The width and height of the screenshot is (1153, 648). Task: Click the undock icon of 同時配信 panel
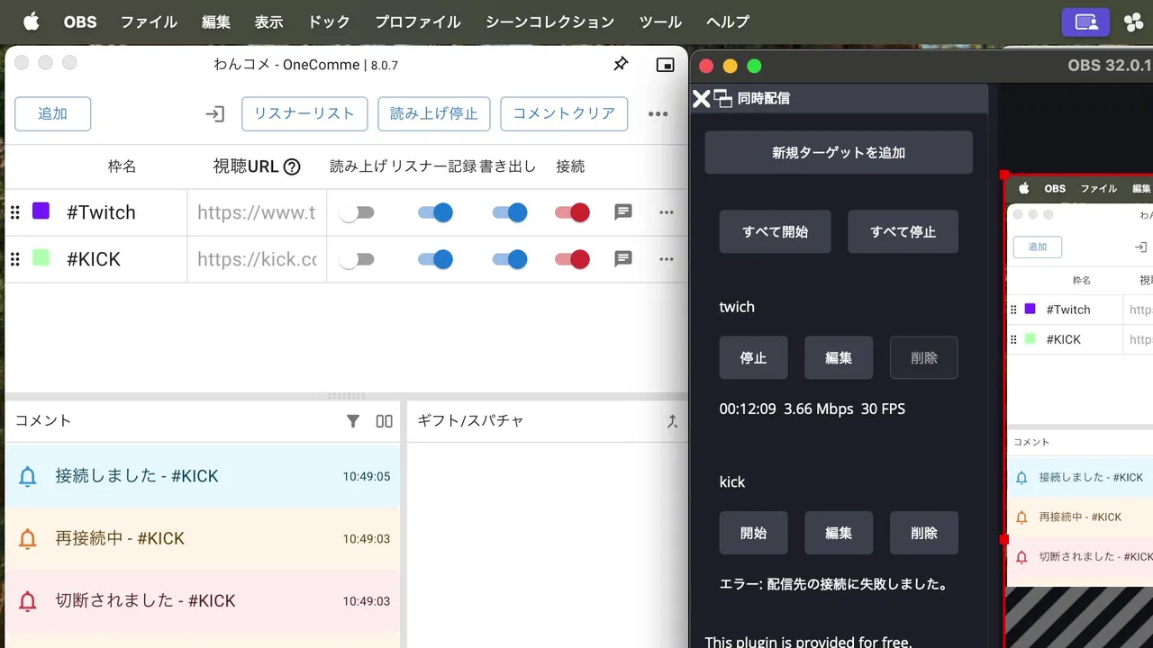click(722, 98)
